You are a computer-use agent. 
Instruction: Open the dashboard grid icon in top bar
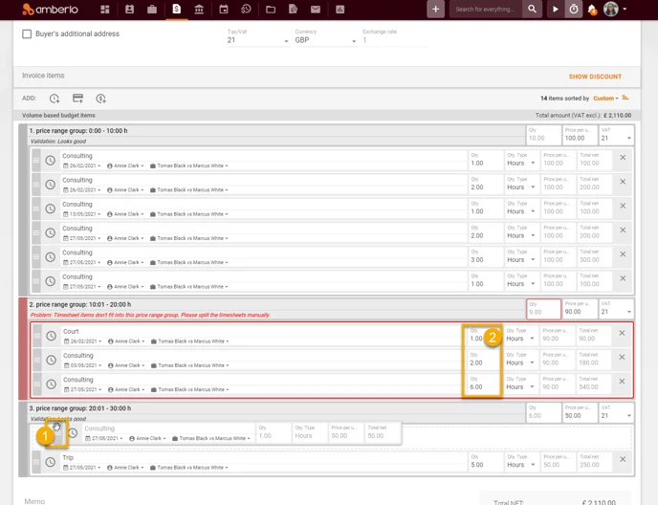[x=105, y=10]
